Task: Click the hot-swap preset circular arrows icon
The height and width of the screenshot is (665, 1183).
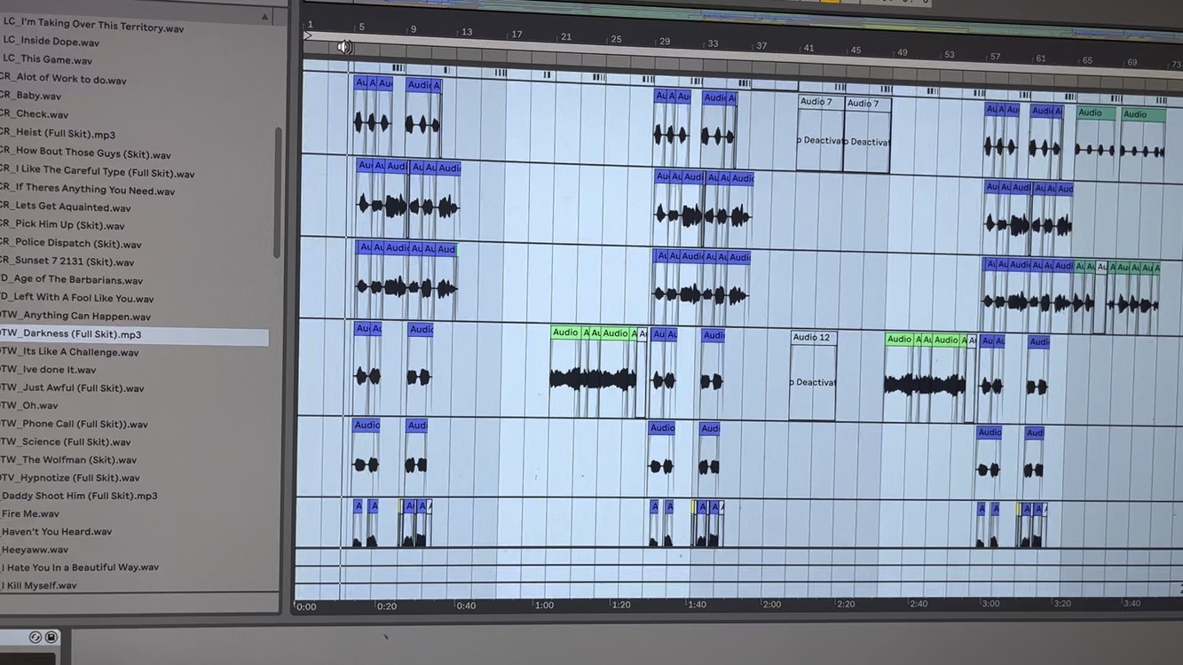Action: 35,637
